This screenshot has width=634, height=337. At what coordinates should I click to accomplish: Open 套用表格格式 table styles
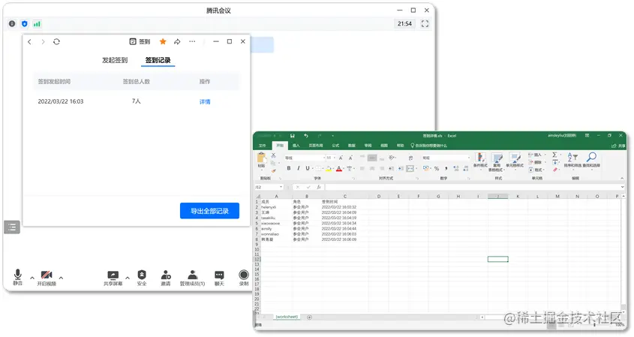(497, 162)
